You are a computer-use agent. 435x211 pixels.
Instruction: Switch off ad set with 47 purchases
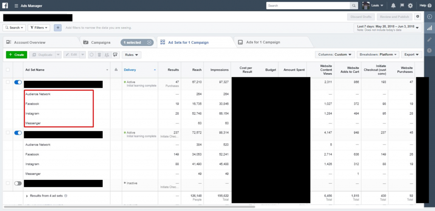pyautogui.click(x=18, y=82)
